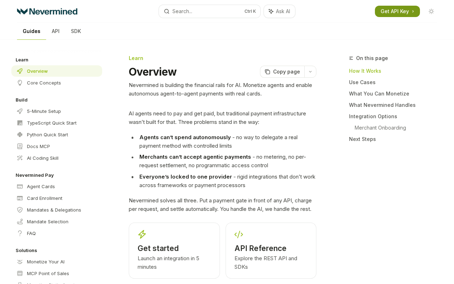Open the Ask AI assistant

(279, 11)
